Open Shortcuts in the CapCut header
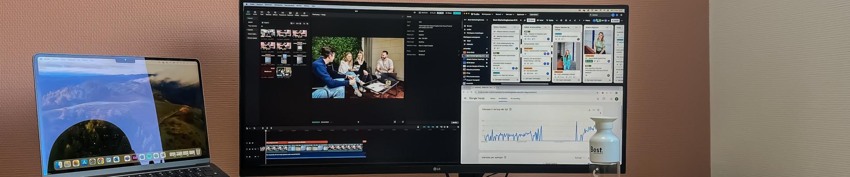Viewport: 850px width, 177px height. point(423,12)
